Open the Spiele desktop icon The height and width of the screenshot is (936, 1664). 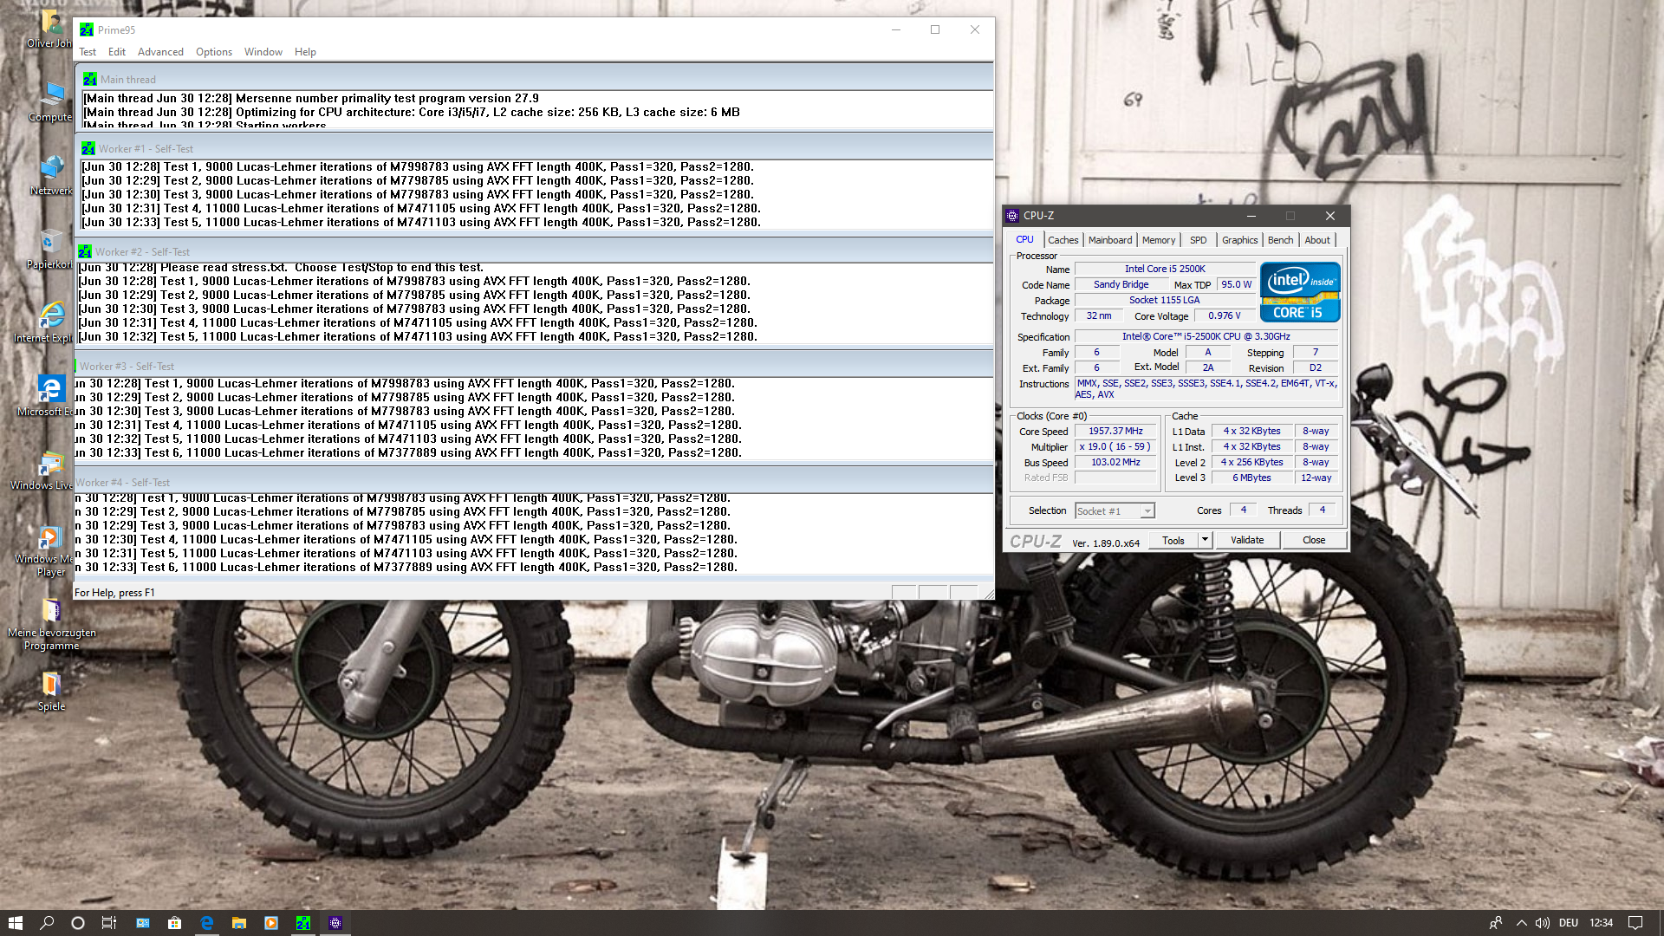pos(51,692)
